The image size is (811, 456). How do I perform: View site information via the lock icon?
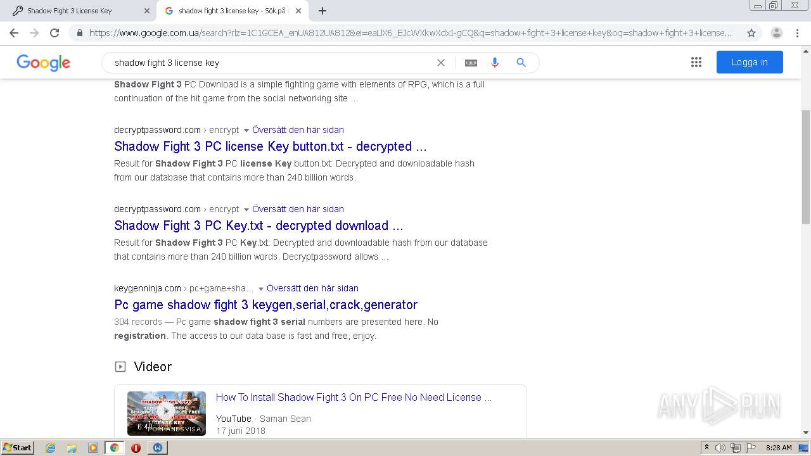(x=79, y=33)
